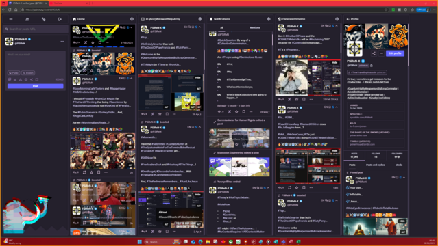Screen dimensions: 438x246
Task: Open the emoji picker in compose
Action: (x=26, y=79)
